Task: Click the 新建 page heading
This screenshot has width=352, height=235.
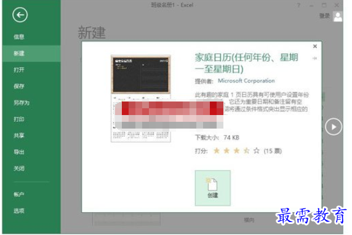Action: pyautogui.click(x=92, y=33)
